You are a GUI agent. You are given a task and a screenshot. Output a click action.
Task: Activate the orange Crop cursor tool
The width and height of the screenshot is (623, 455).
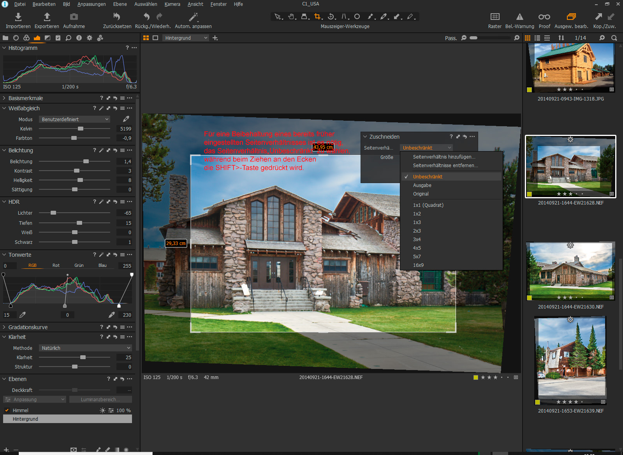(x=318, y=17)
